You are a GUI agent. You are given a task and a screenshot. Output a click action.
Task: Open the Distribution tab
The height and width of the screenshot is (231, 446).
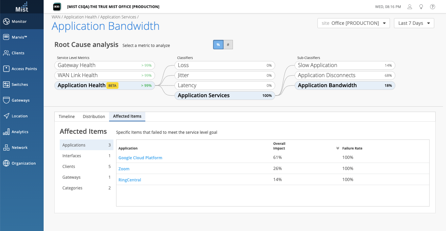pyautogui.click(x=94, y=116)
